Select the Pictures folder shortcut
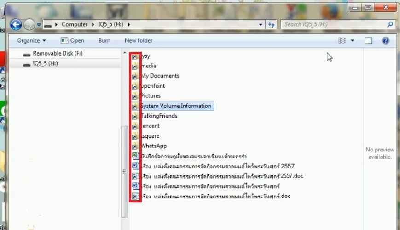Screen dimensions: 400x230 tap(151, 96)
